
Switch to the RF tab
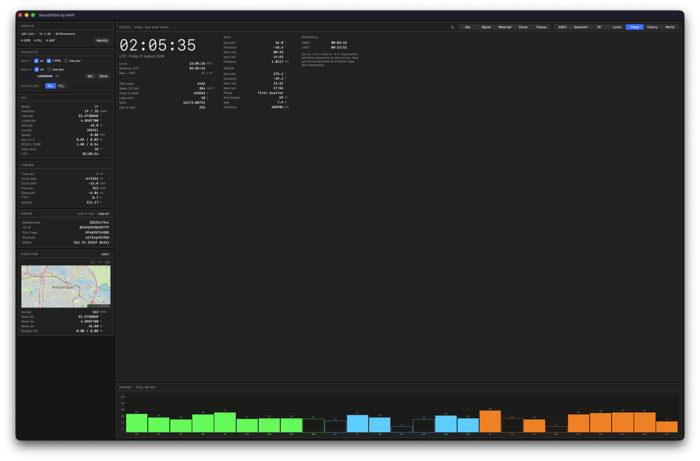coord(599,27)
